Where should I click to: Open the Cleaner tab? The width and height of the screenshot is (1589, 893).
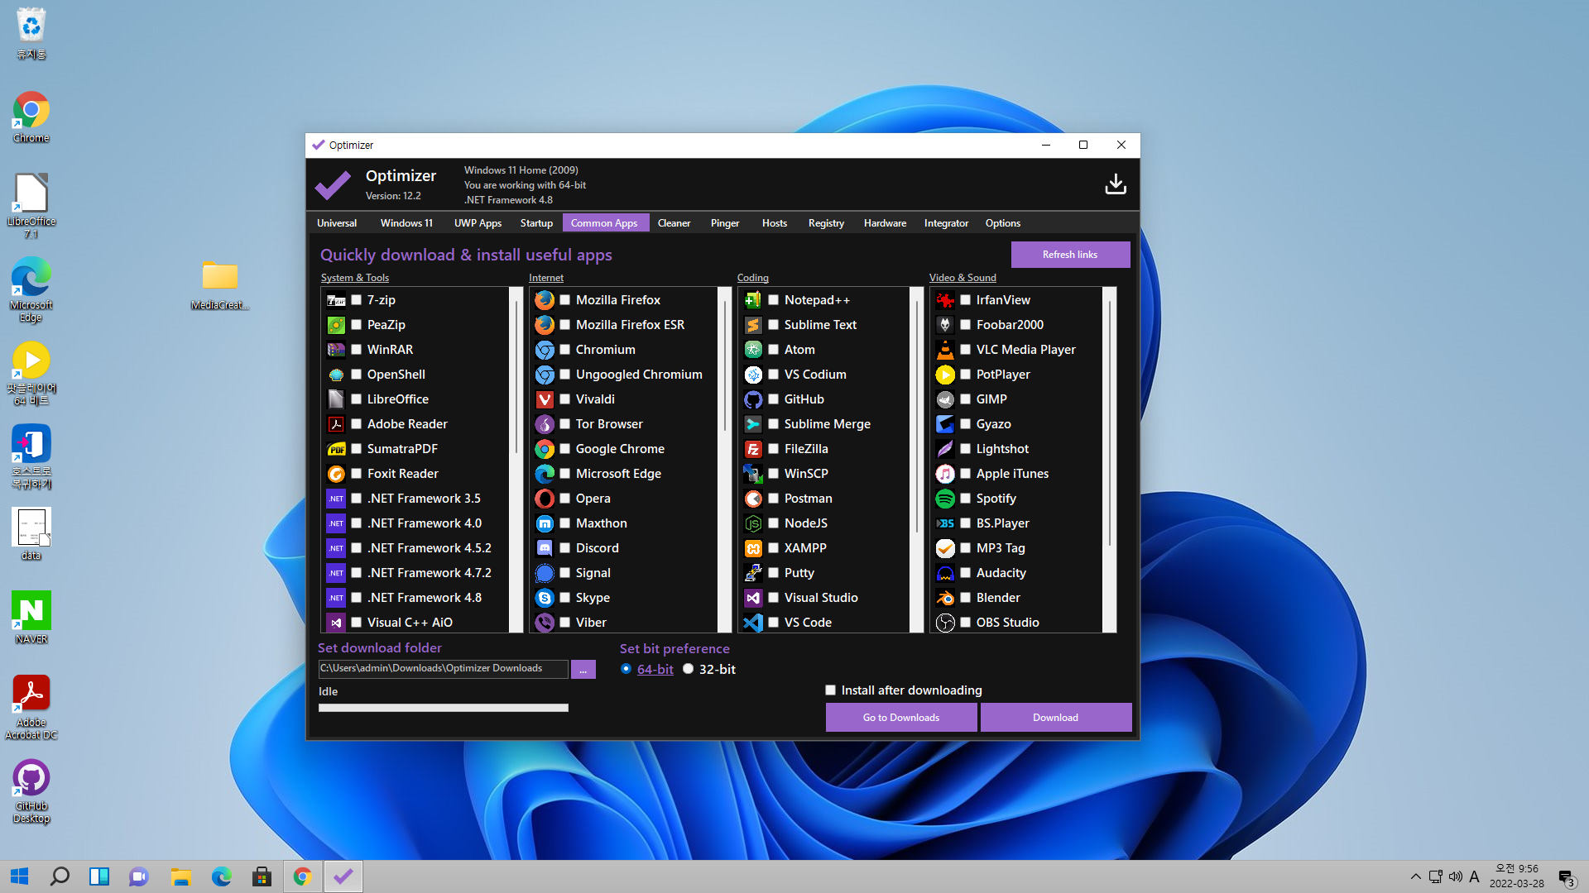[x=674, y=223]
